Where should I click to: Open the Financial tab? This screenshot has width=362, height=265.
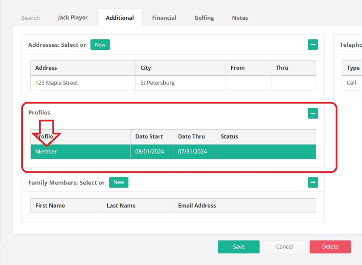tap(164, 18)
